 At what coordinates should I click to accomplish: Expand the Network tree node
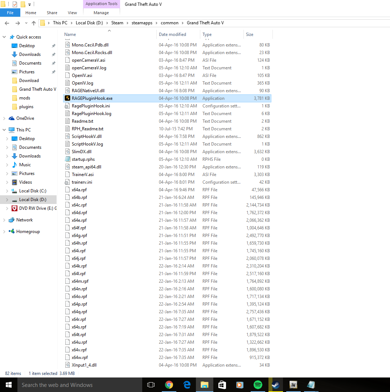[4, 220]
